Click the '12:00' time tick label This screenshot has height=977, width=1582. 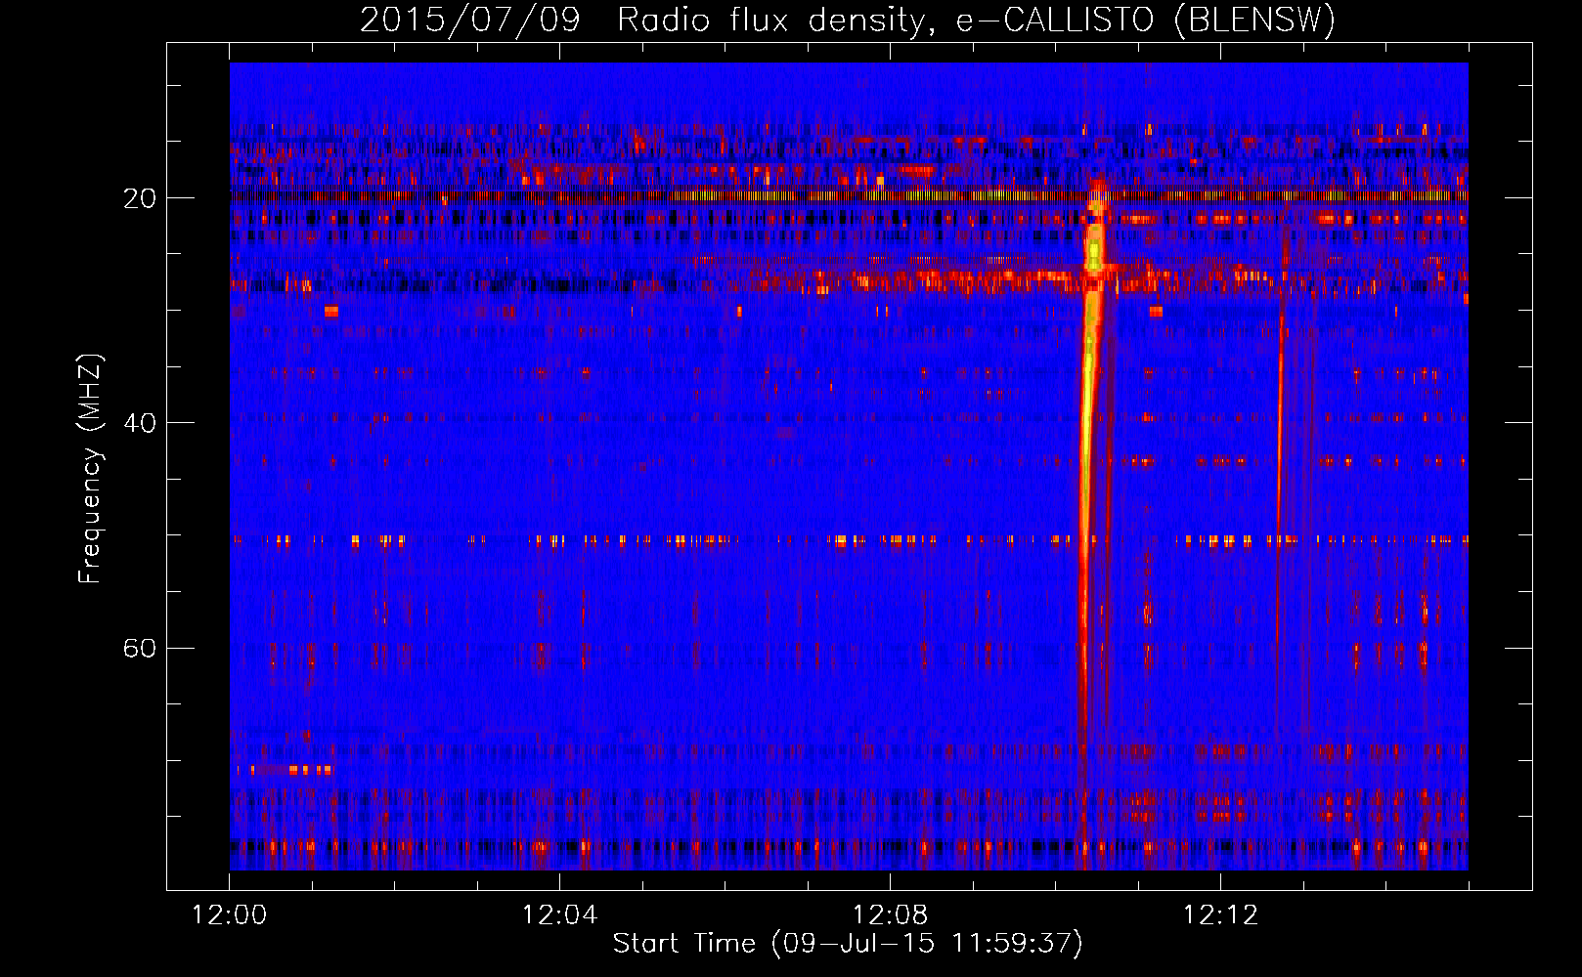point(230,914)
